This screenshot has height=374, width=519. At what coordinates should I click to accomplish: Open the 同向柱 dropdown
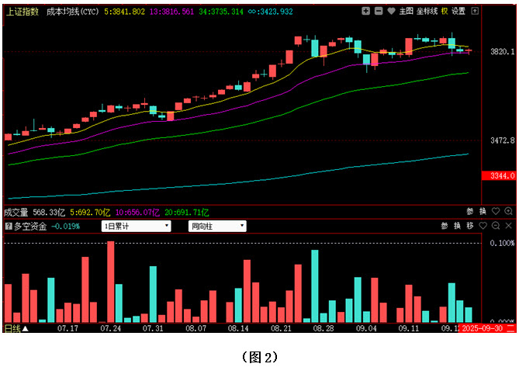pyautogui.click(x=217, y=227)
